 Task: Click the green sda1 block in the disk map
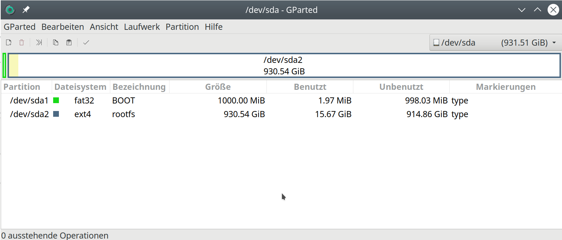click(x=4, y=65)
